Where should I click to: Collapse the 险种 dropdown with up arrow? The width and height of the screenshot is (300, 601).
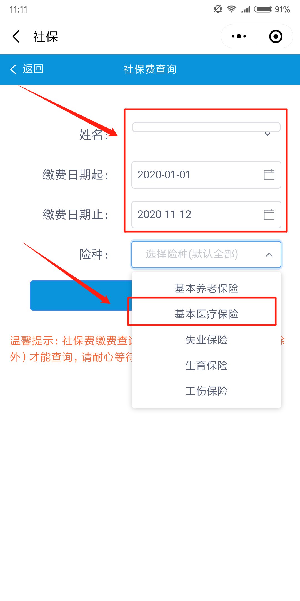[x=269, y=255]
